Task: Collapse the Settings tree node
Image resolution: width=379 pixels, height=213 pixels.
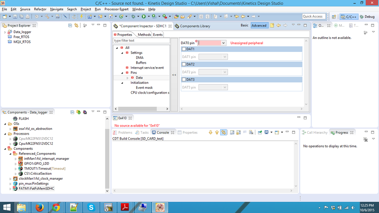Action: click(122, 53)
